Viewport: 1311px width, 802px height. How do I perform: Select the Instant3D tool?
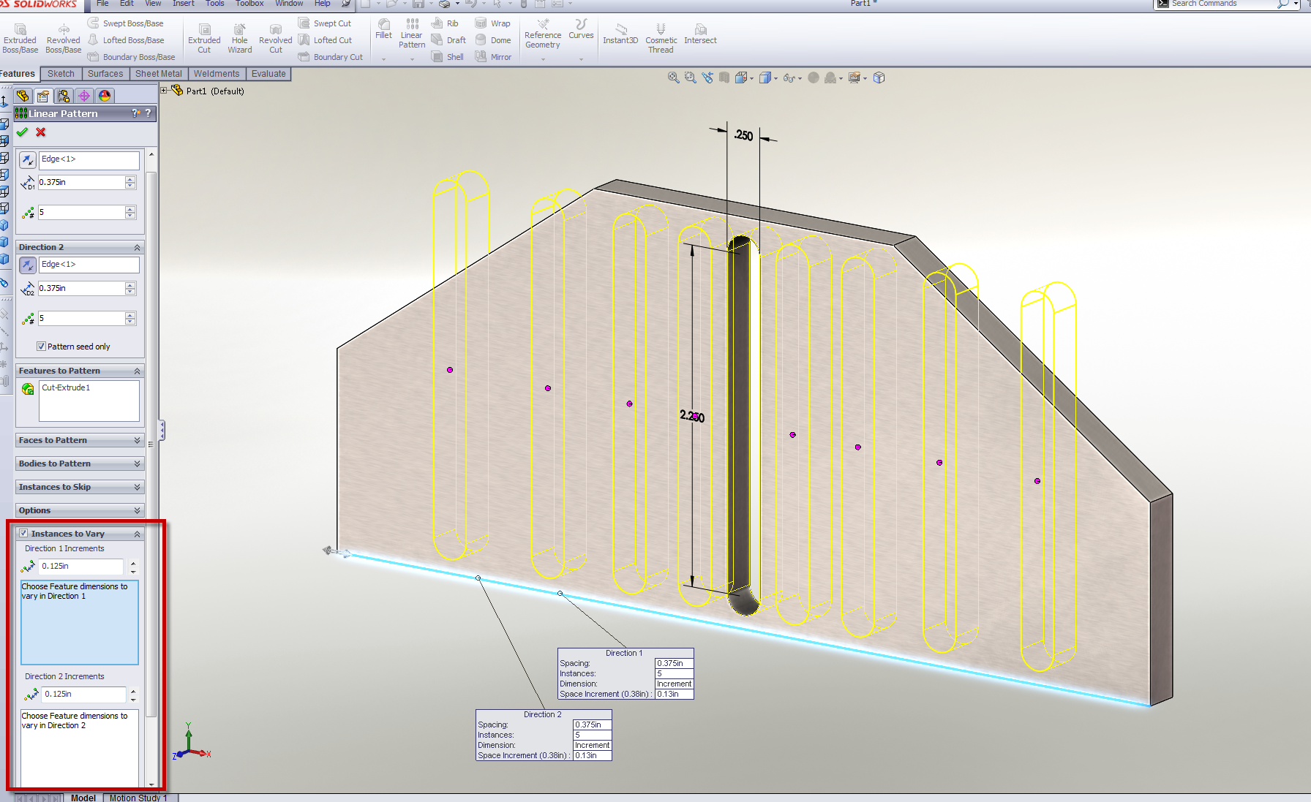pos(620,34)
